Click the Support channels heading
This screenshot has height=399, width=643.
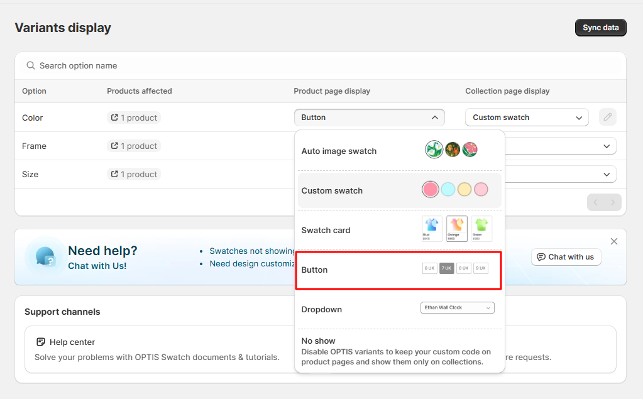click(62, 312)
